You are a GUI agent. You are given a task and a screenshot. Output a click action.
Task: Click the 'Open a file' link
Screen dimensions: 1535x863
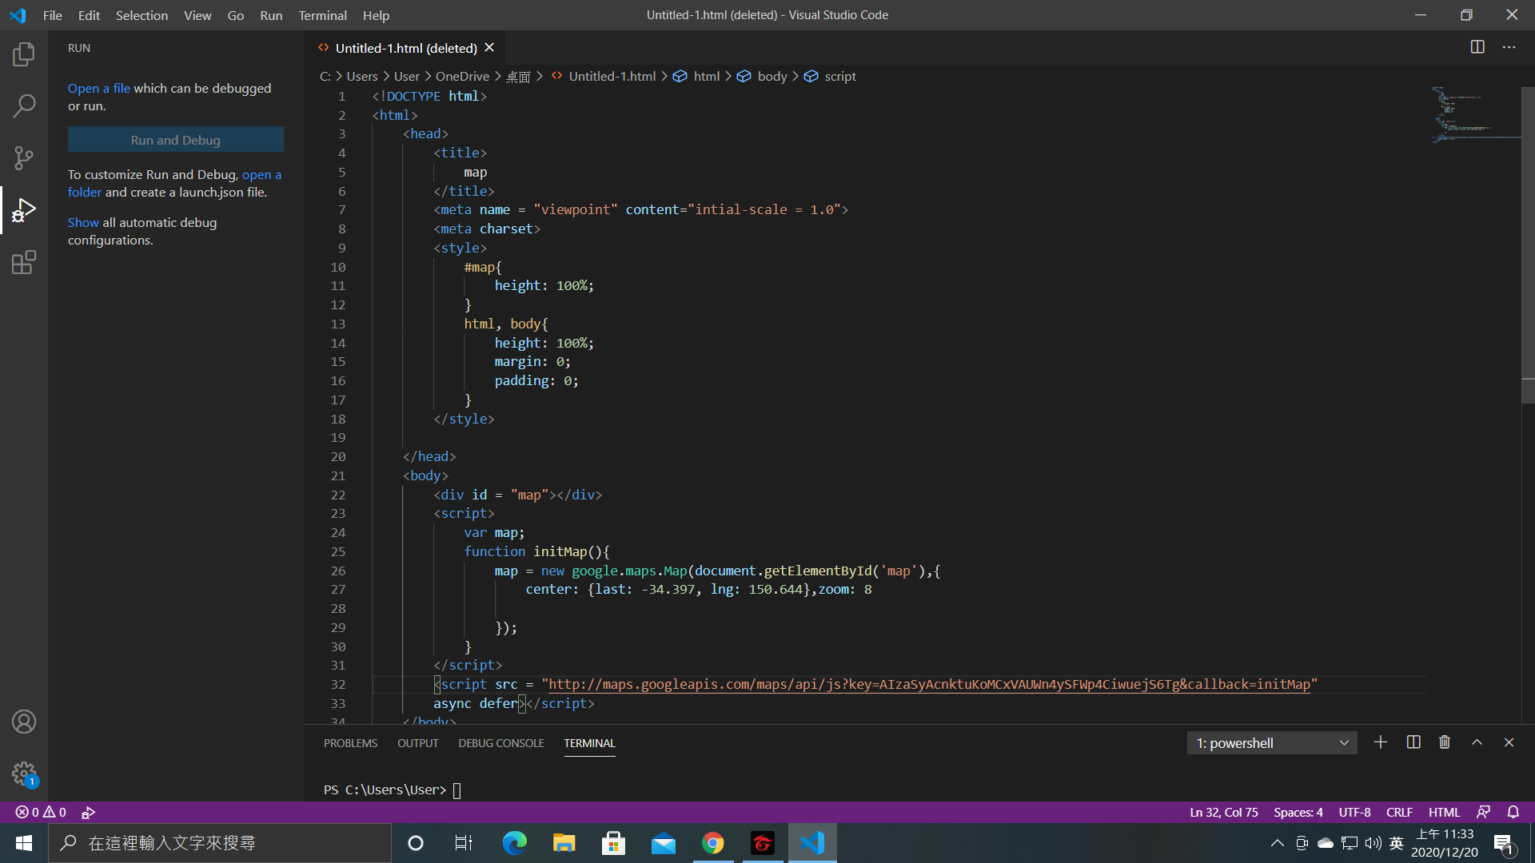[99, 88]
